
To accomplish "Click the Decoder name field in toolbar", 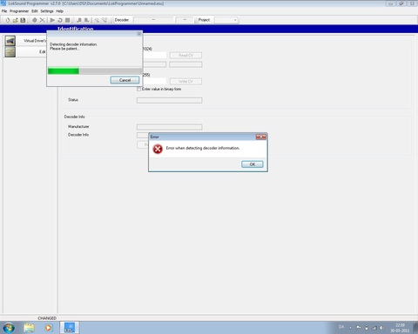I will (x=153, y=20).
